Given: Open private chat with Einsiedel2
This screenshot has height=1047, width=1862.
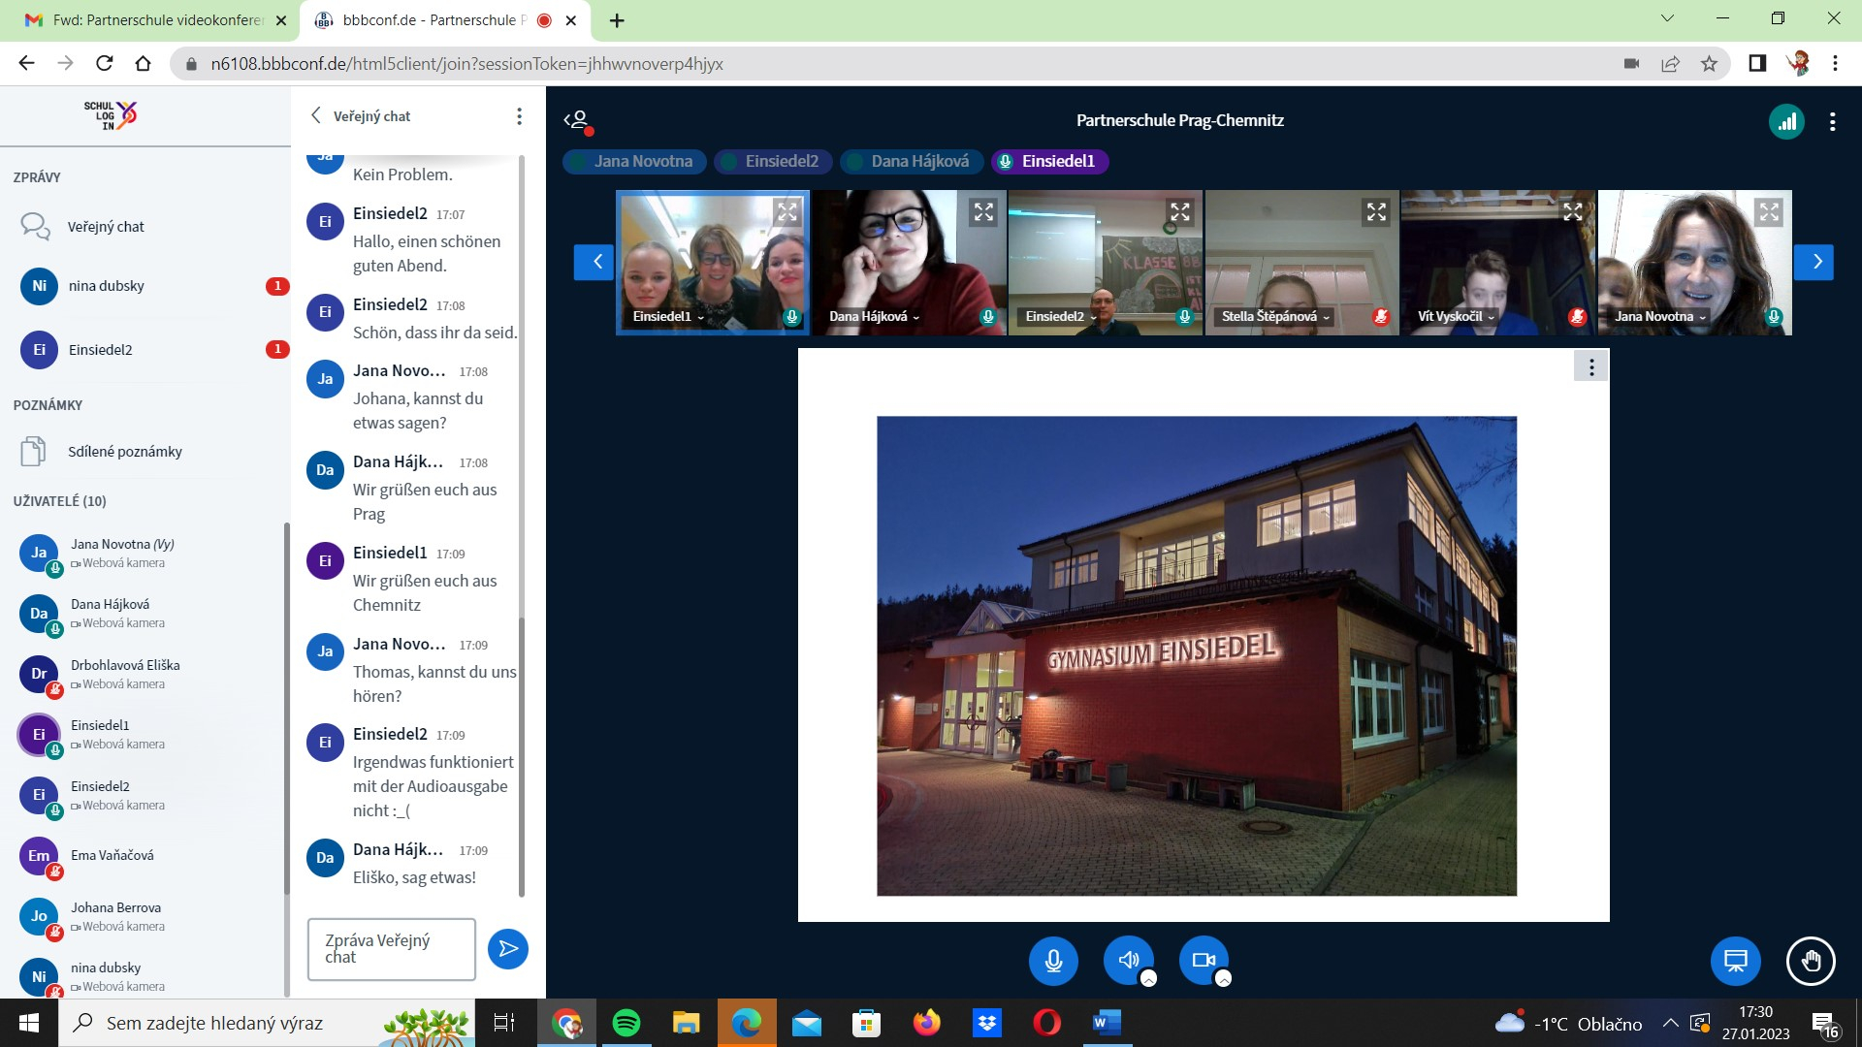Looking at the screenshot, I should pyautogui.click(x=145, y=350).
